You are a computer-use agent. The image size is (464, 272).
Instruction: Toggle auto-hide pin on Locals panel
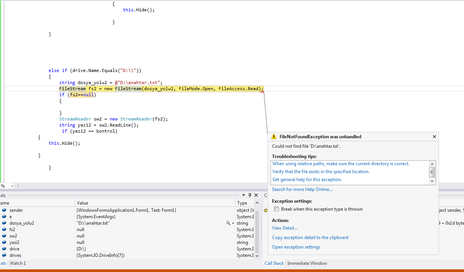[250, 195]
